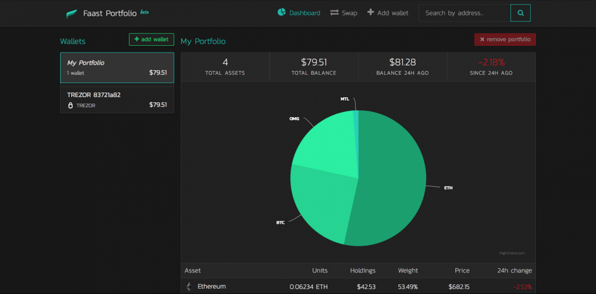Screen dimensions: 596x294
Task: Click the ETH pie chart label
Action: 448,188
